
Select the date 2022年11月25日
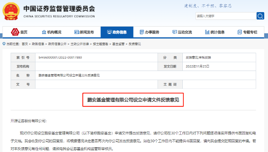pos(198,67)
